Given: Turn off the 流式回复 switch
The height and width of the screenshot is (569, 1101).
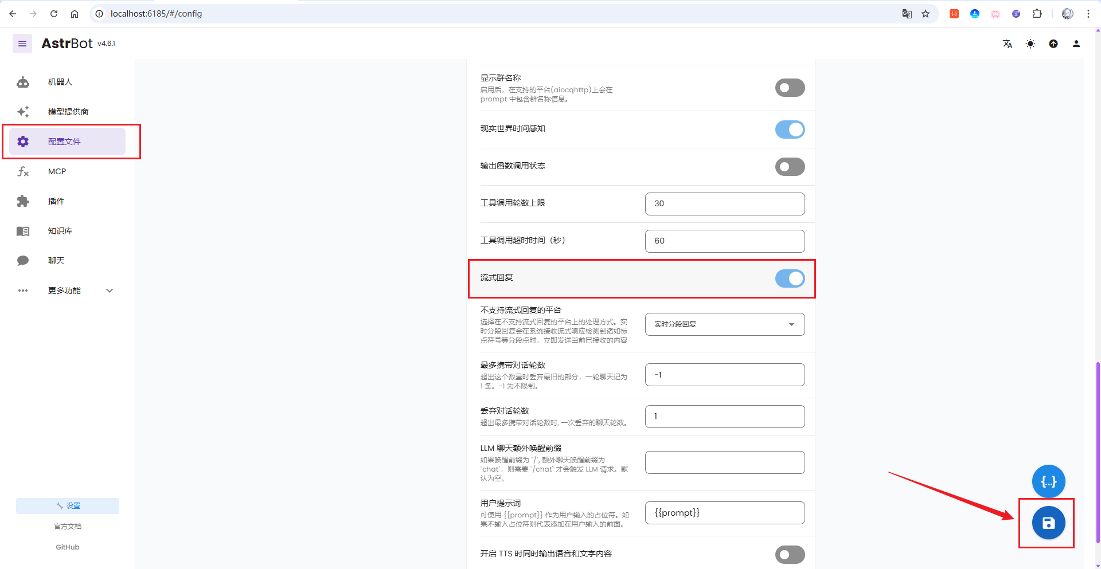Looking at the screenshot, I should pyautogui.click(x=790, y=278).
